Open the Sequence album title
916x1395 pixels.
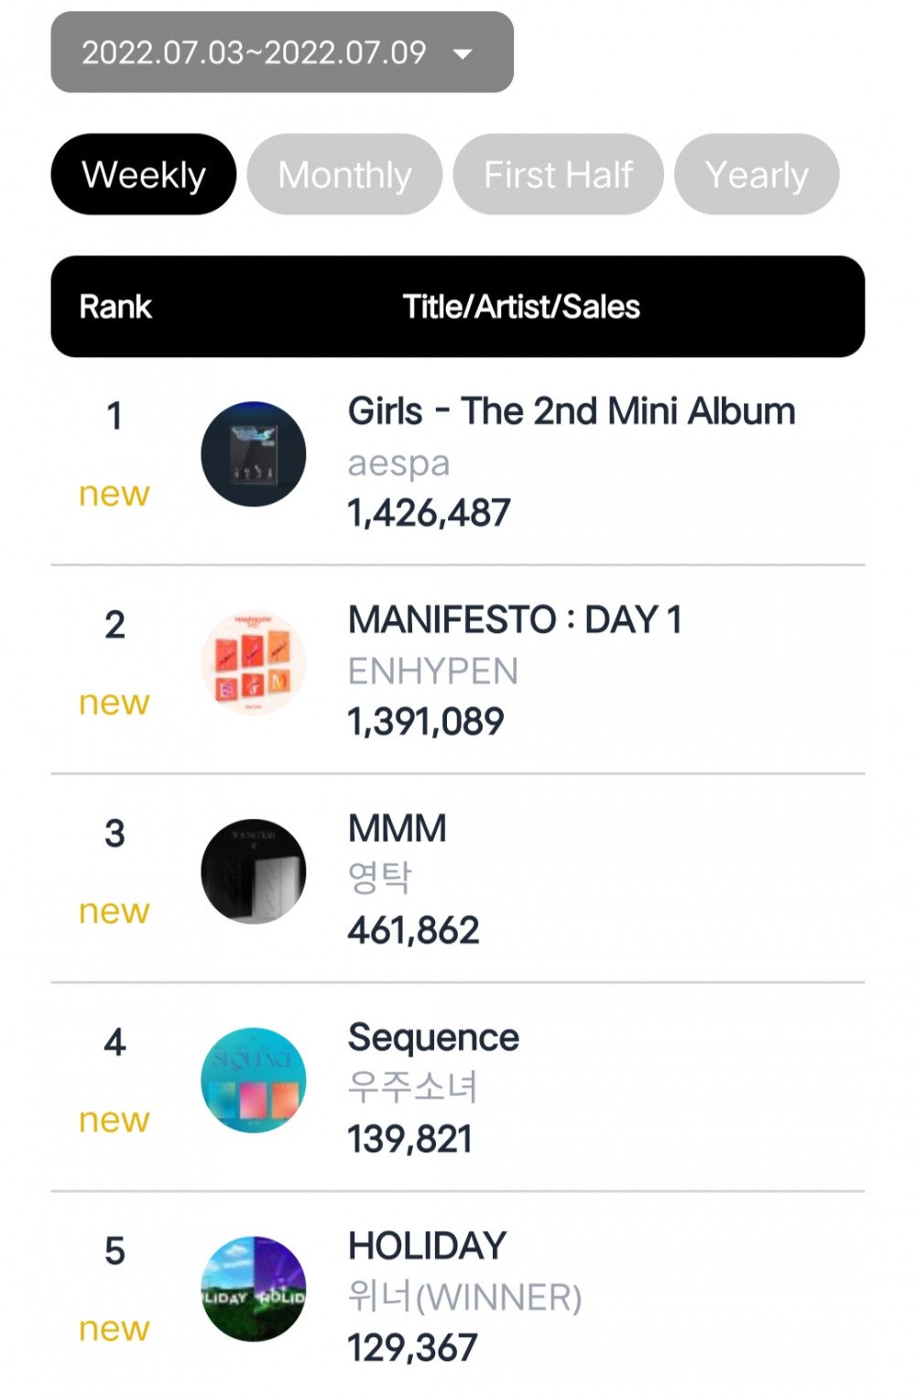tap(433, 1039)
